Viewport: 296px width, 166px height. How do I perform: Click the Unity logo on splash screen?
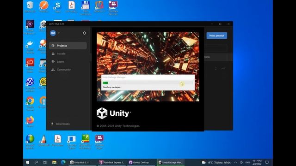[x=113, y=113]
